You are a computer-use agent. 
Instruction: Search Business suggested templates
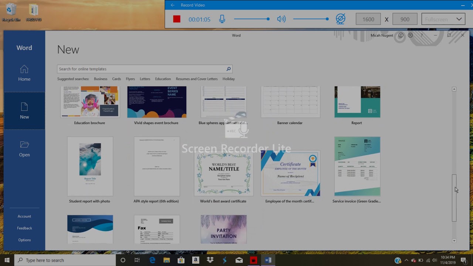click(x=101, y=79)
